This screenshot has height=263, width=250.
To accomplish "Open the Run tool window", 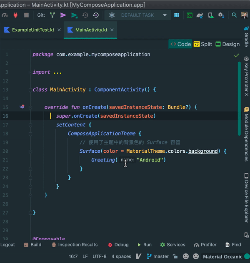I will click(x=145, y=245).
